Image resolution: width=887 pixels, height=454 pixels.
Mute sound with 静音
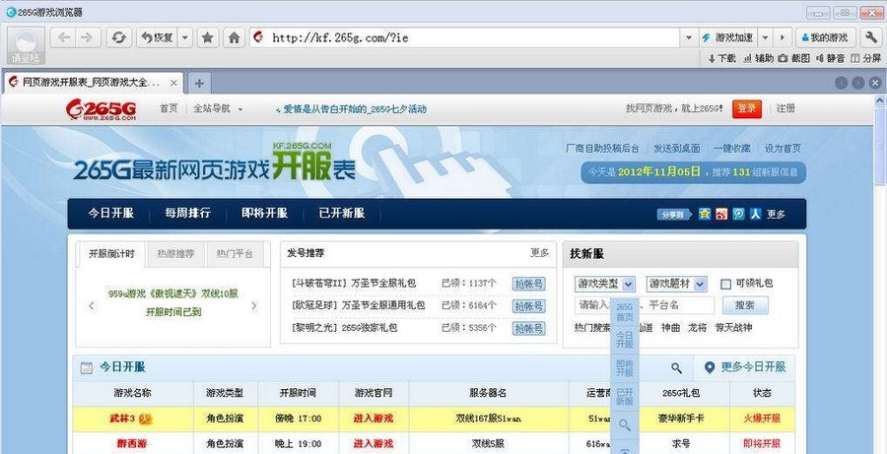[x=830, y=58]
